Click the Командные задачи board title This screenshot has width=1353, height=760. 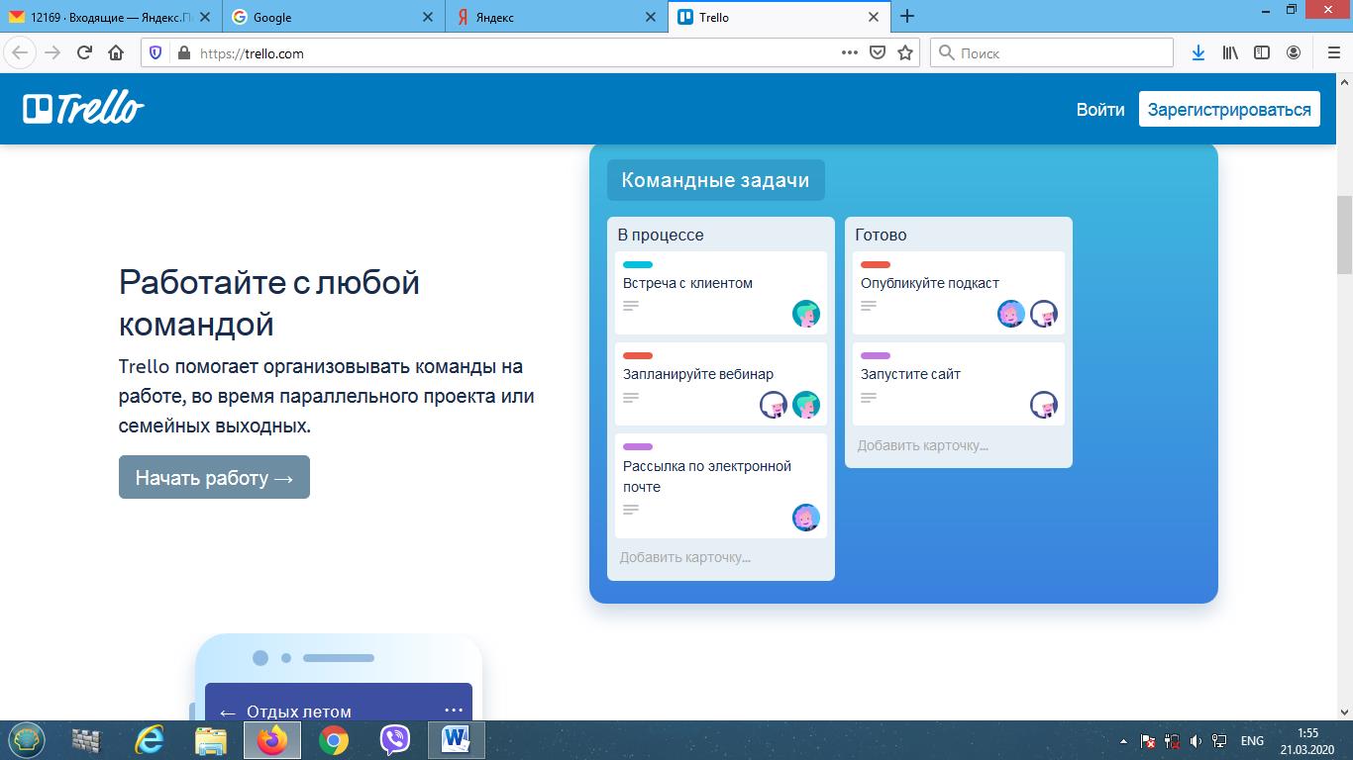(715, 180)
